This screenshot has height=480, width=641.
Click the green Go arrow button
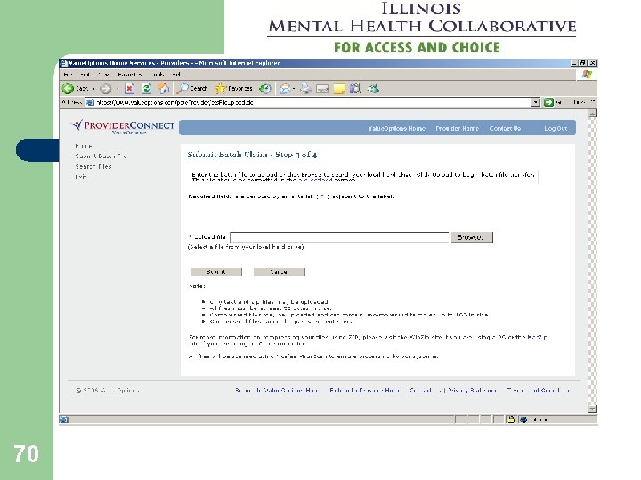tap(548, 102)
